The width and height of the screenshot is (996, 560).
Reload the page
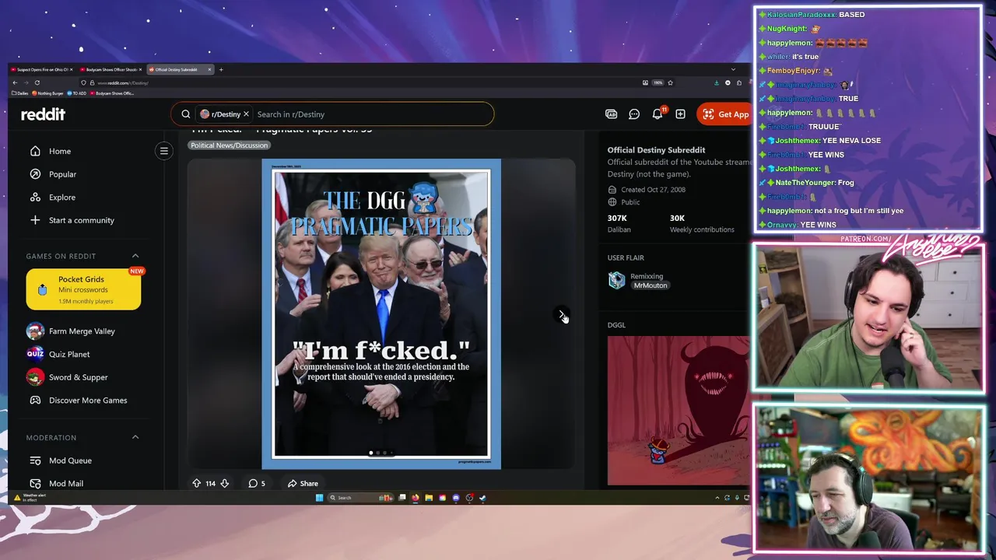(x=37, y=82)
